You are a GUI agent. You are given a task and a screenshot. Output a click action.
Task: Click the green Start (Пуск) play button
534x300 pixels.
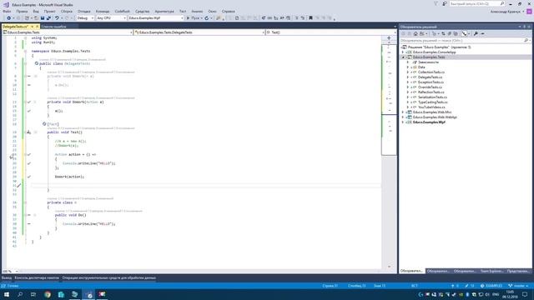[188, 18]
